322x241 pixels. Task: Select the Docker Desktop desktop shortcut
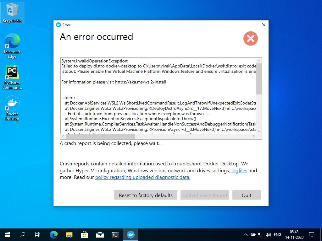tap(12, 108)
